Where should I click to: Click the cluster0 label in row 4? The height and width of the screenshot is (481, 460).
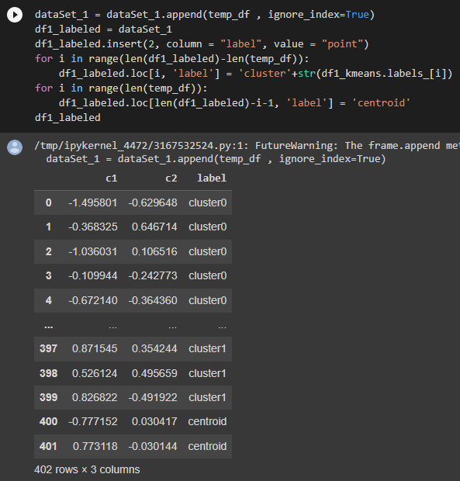coord(208,301)
